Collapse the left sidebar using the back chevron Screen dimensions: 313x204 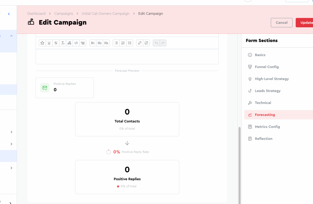pyautogui.click(x=9, y=14)
